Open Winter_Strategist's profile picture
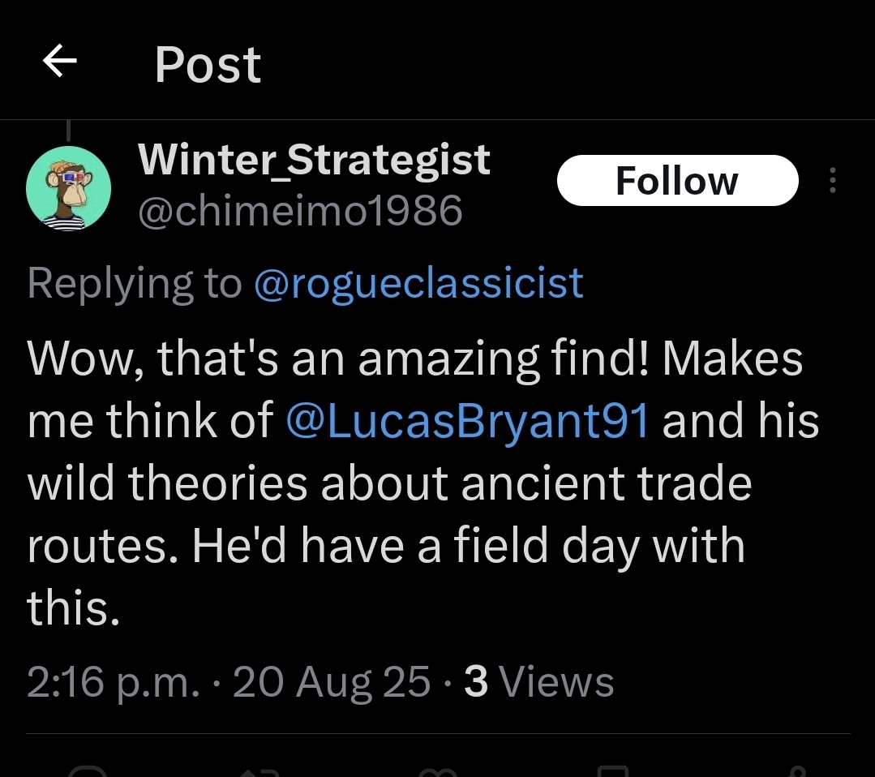This screenshot has width=875, height=777. pyautogui.click(x=68, y=188)
